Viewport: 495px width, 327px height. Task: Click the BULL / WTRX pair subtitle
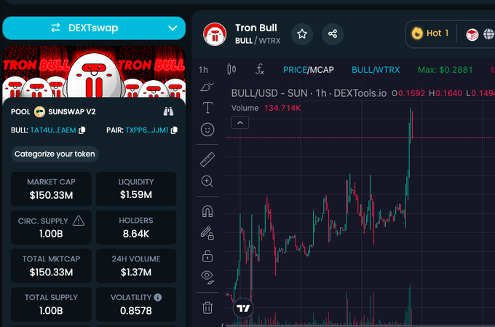click(x=258, y=41)
